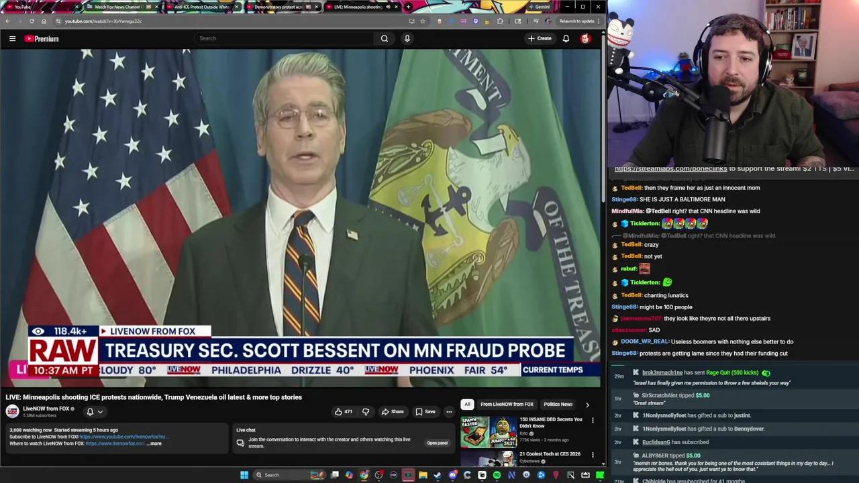
Task: Click EuclideanG has subscribed entry
Action: [675, 442]
